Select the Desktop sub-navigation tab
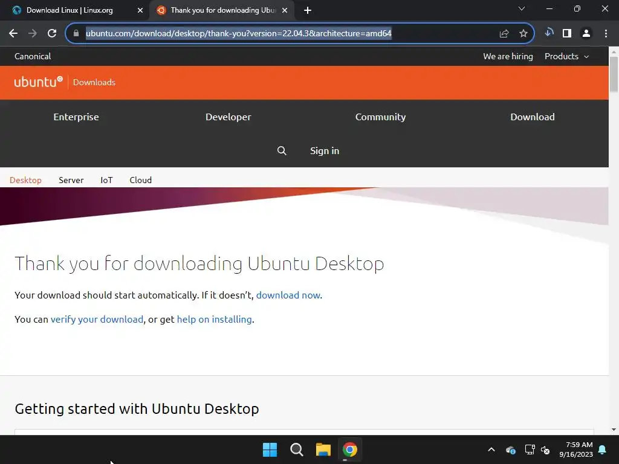Viewport: 619px width, 464px height. (x=25, y=180)
